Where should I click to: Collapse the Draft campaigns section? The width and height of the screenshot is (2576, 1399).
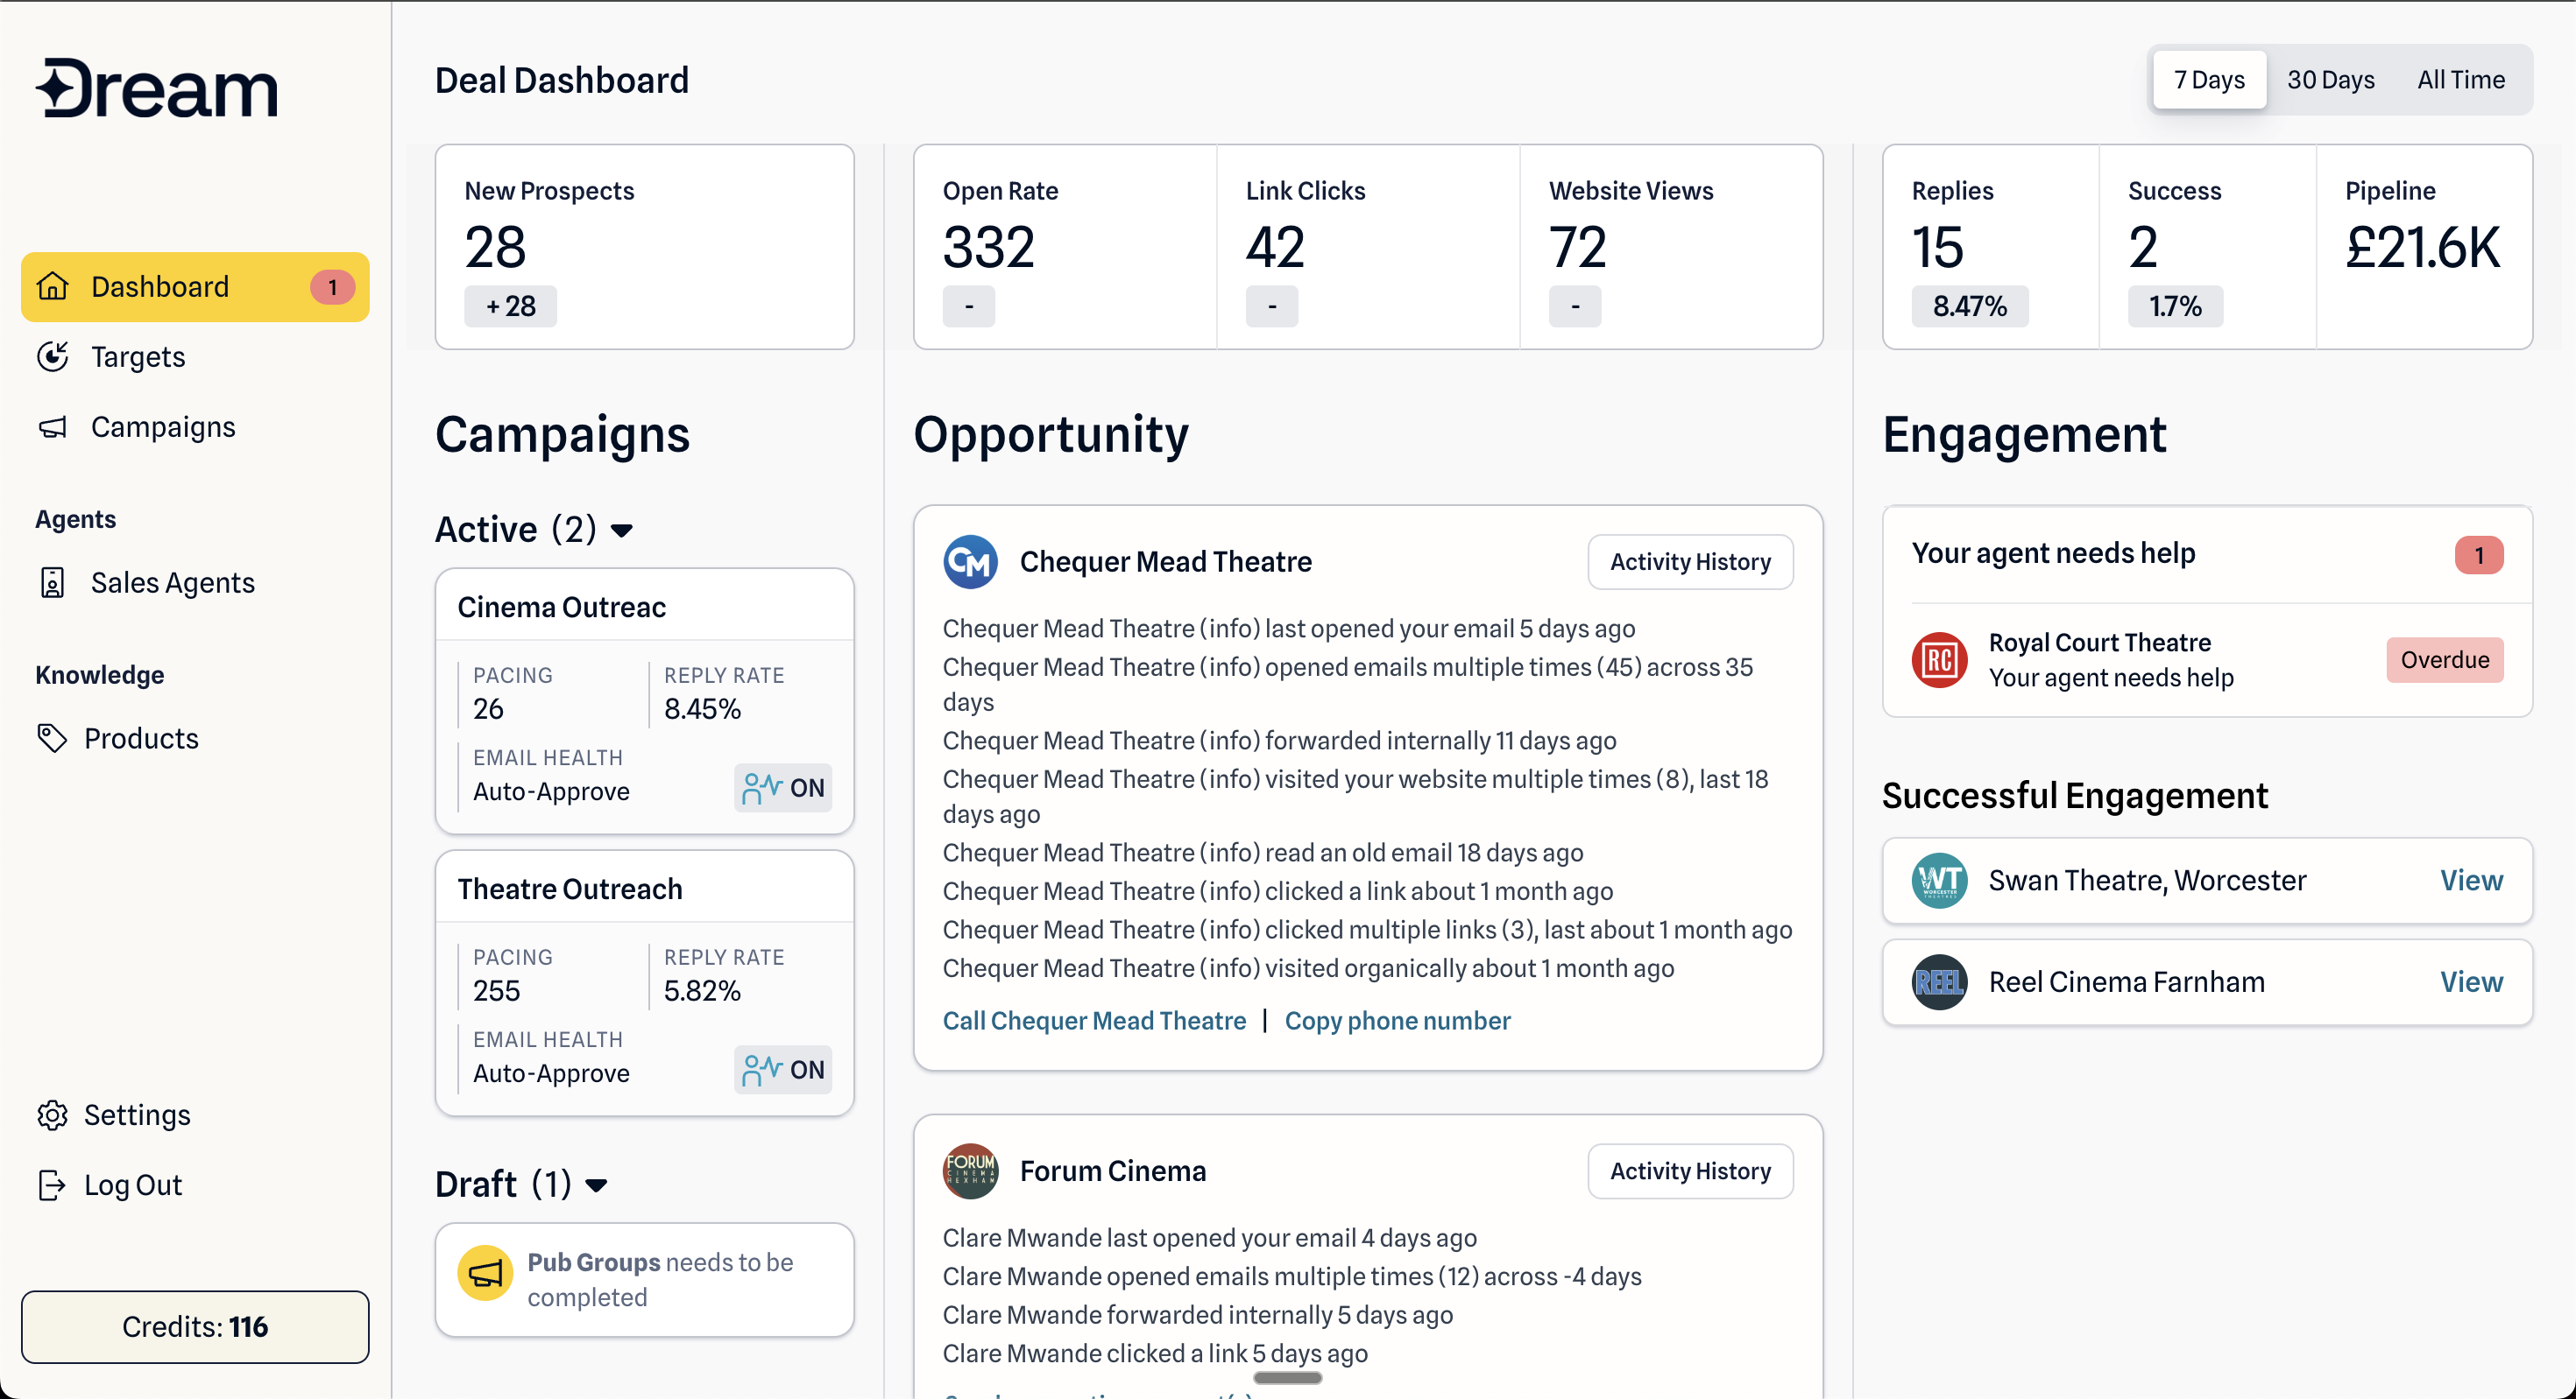pos(597,1186)
